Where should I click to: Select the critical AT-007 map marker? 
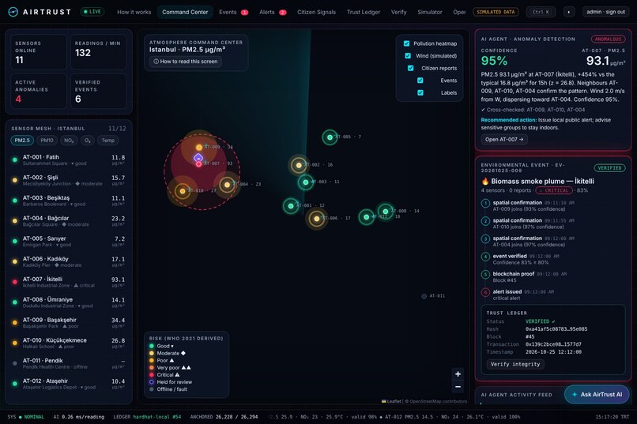click(198, 164)
